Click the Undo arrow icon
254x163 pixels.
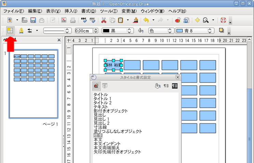coord(146,20)
